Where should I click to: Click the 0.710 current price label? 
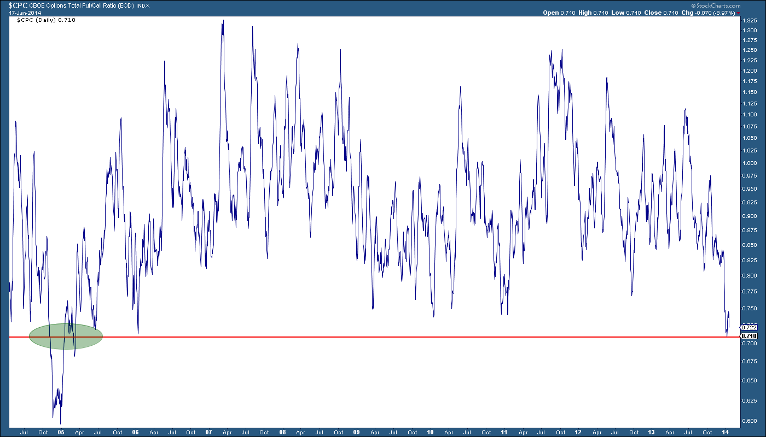tap(748, 335)
